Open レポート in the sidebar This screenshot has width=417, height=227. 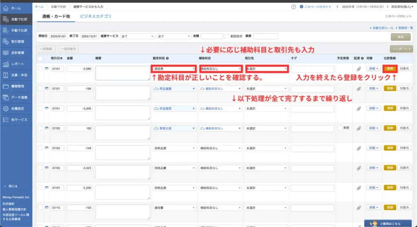point(16,64)
